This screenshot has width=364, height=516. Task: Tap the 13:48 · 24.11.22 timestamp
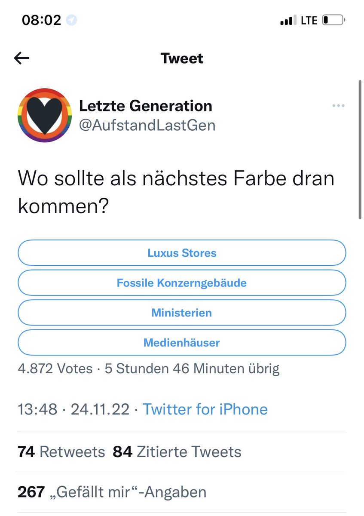tap(73, 409)
